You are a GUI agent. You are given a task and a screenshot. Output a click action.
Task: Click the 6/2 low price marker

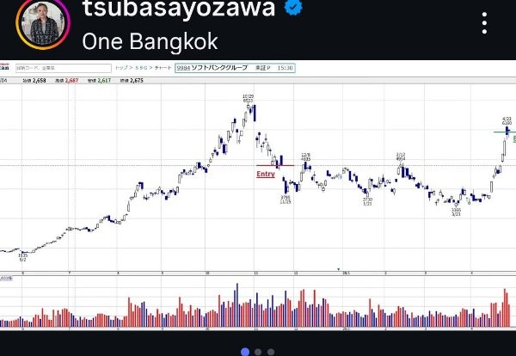point(23,256)
